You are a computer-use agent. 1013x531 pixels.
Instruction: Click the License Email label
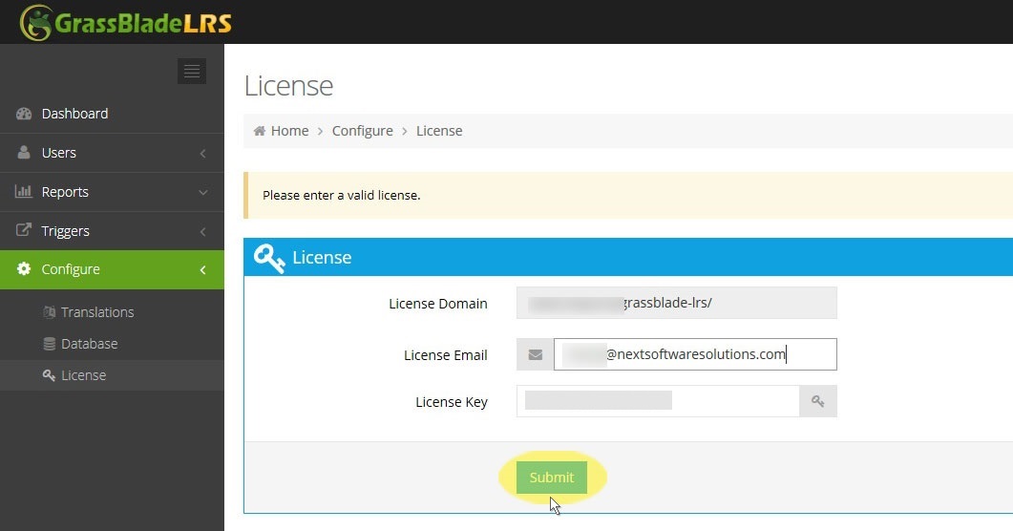point(445,355)
